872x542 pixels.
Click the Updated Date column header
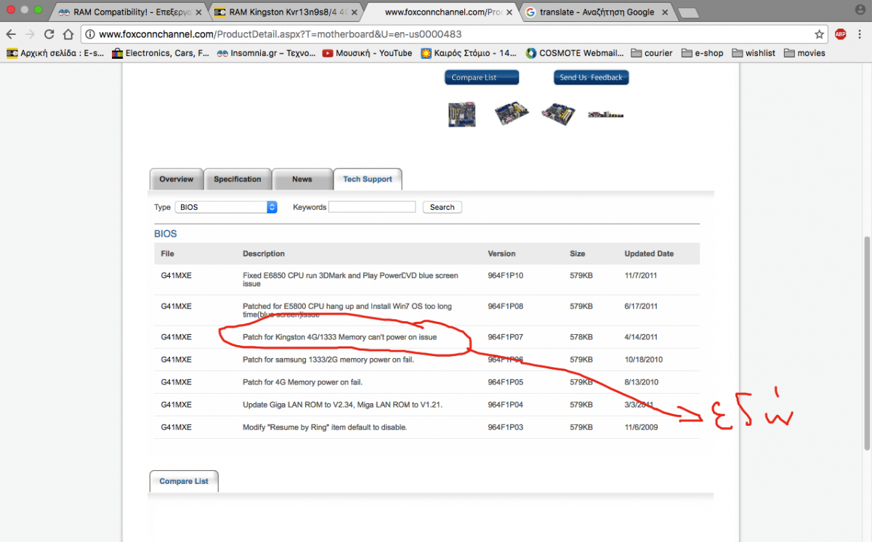(x=649, y=254)
